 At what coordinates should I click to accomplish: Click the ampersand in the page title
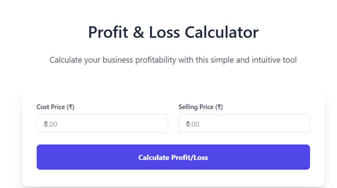[x=138, y=32]
